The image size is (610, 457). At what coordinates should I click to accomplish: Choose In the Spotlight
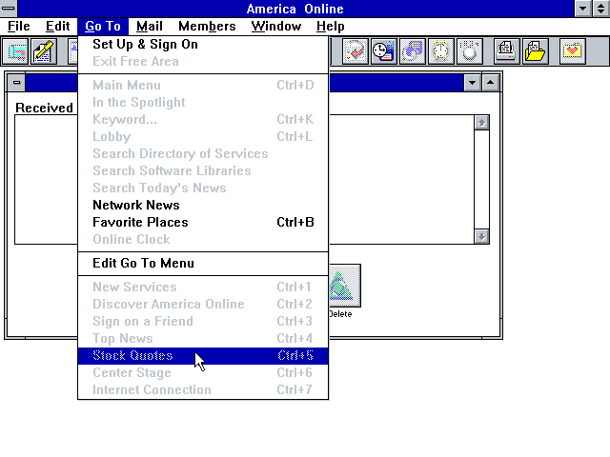point(203,102)
